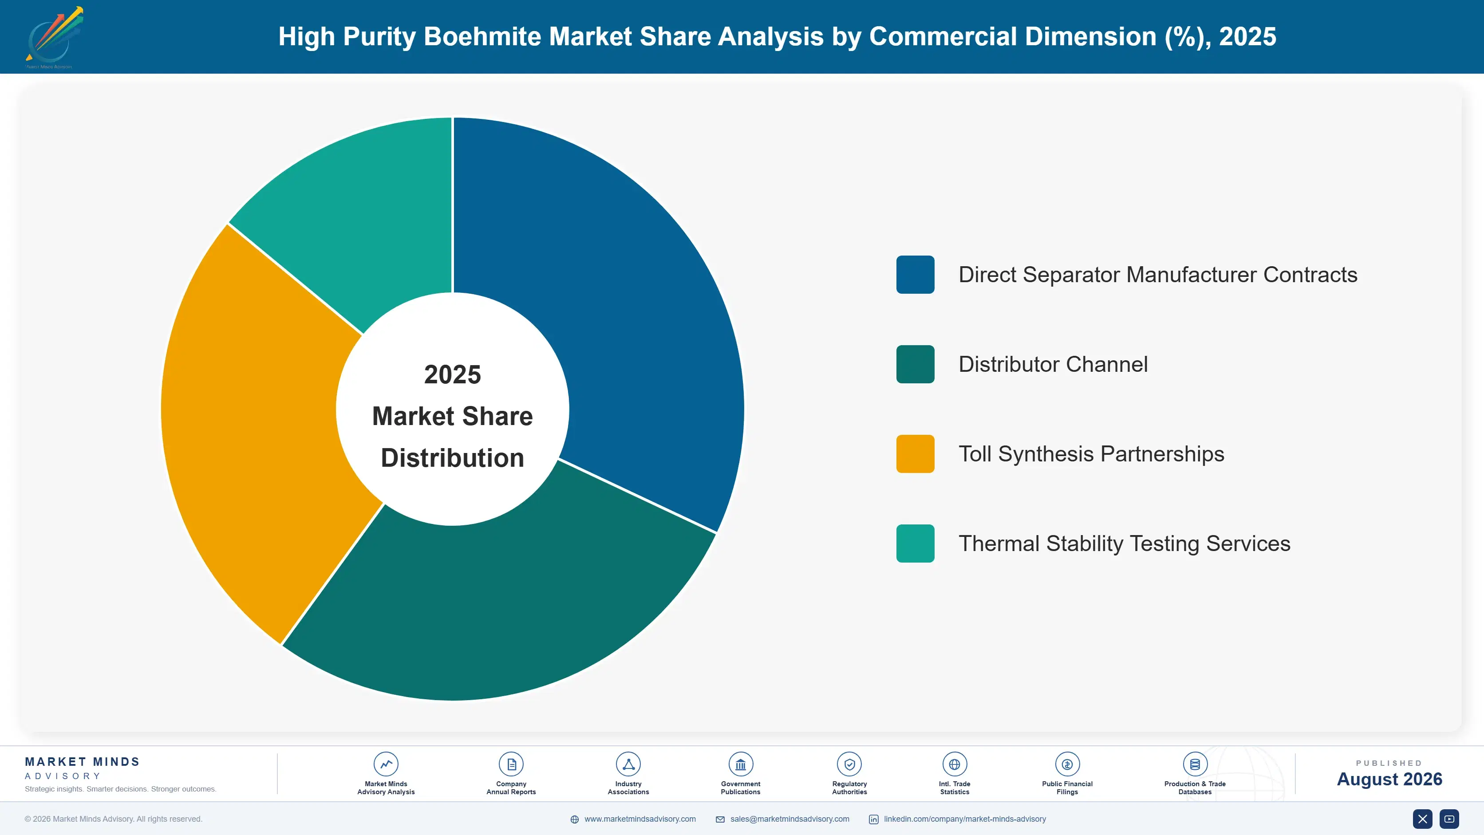Image resolution: width=1484 pixels, height=835 pixels.
Task: Select the Direct Separator Manufacturer Contracts legend label
Action: [x=1158, y=275]
